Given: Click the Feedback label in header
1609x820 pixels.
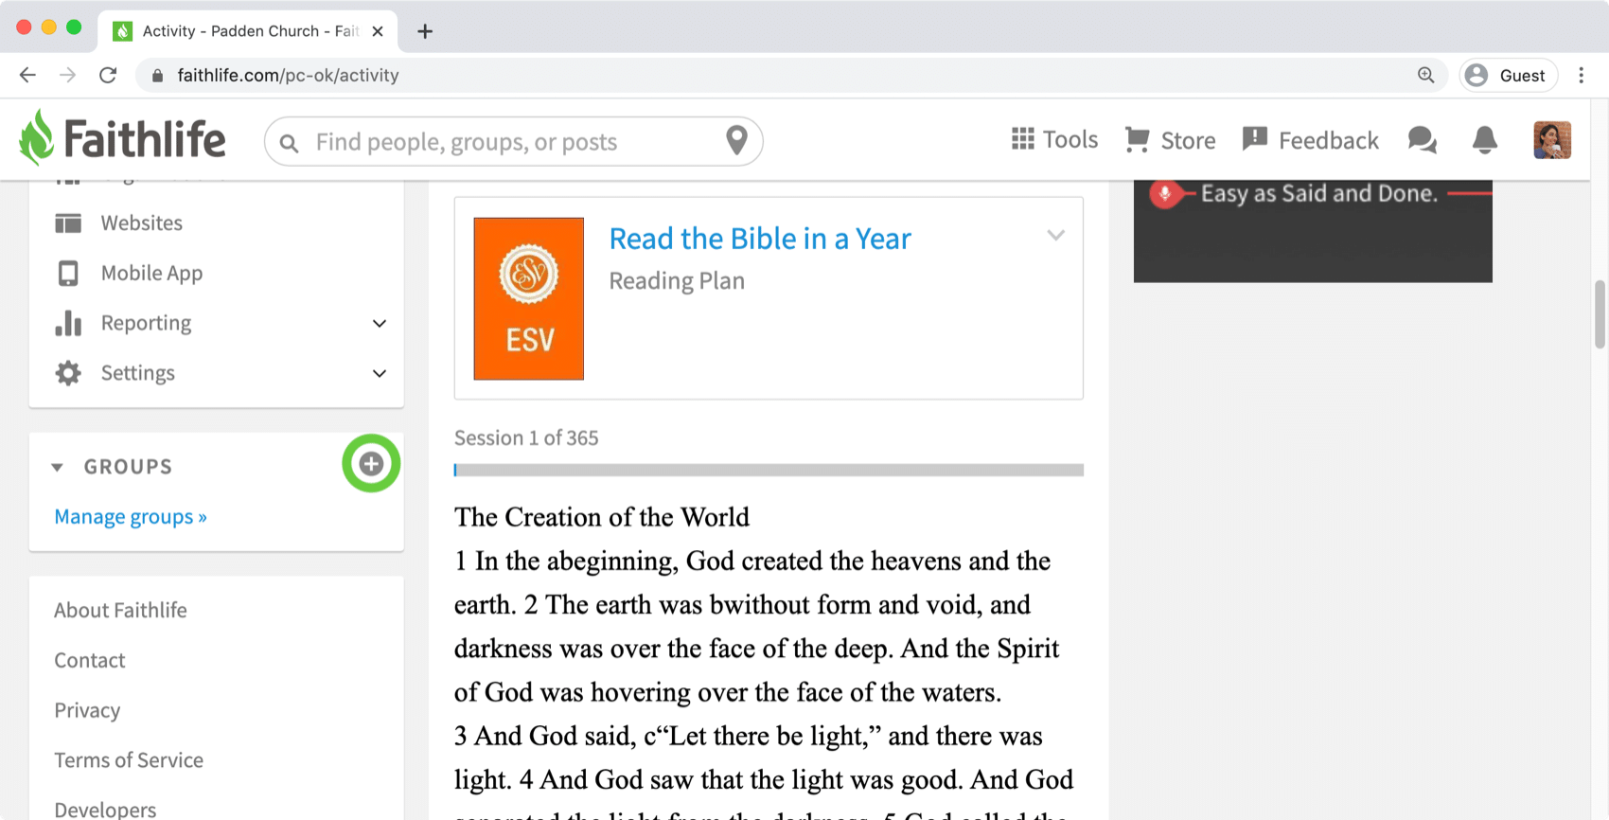Looking at the screenshot, I should point(1329,140).
